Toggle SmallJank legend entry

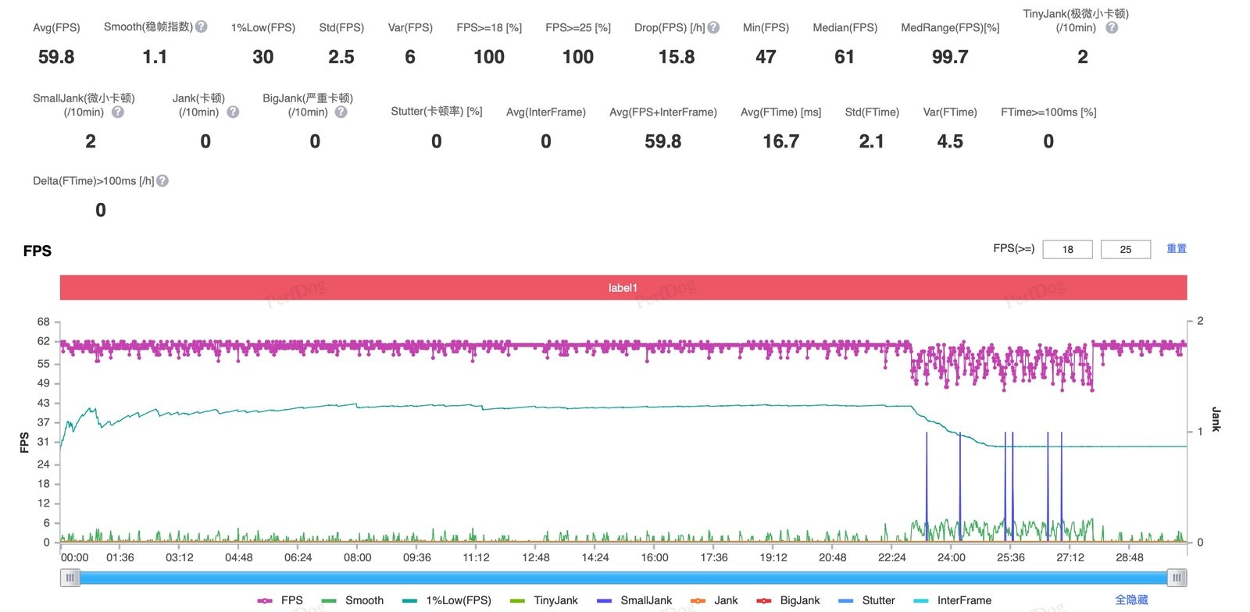[634, 600]
